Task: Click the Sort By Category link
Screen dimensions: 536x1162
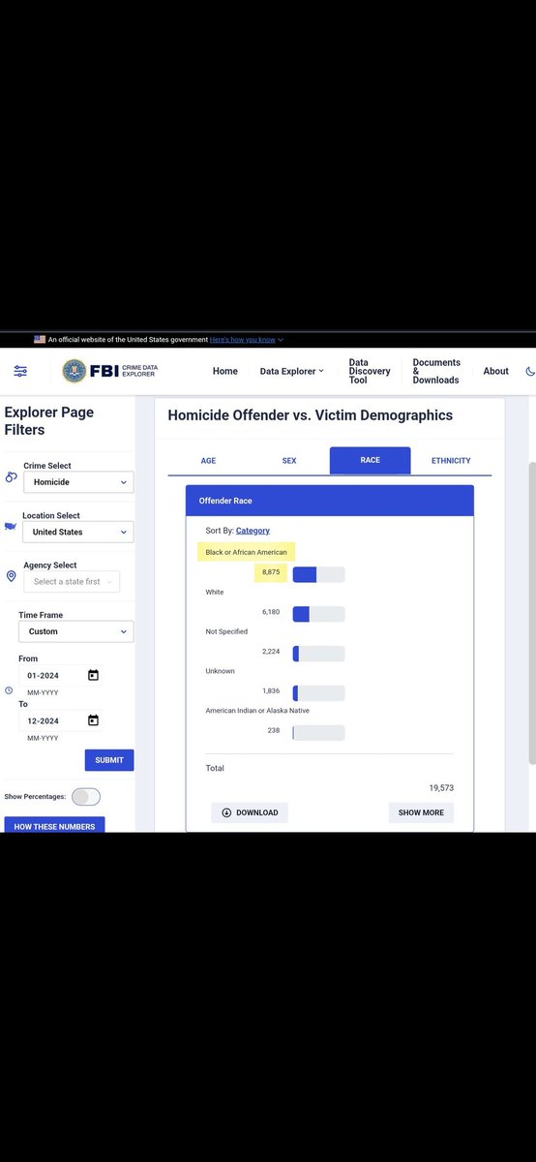Action: tap(253, 531)
